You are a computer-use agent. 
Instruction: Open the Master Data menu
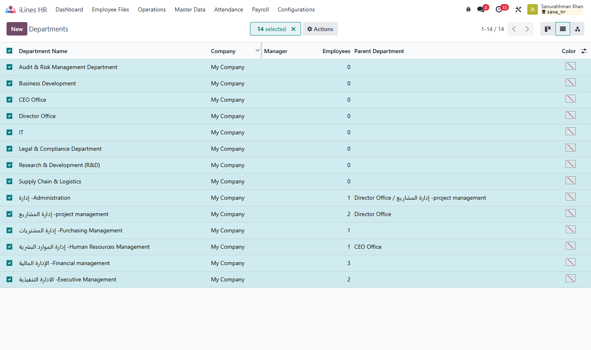(x=190, y=9)
